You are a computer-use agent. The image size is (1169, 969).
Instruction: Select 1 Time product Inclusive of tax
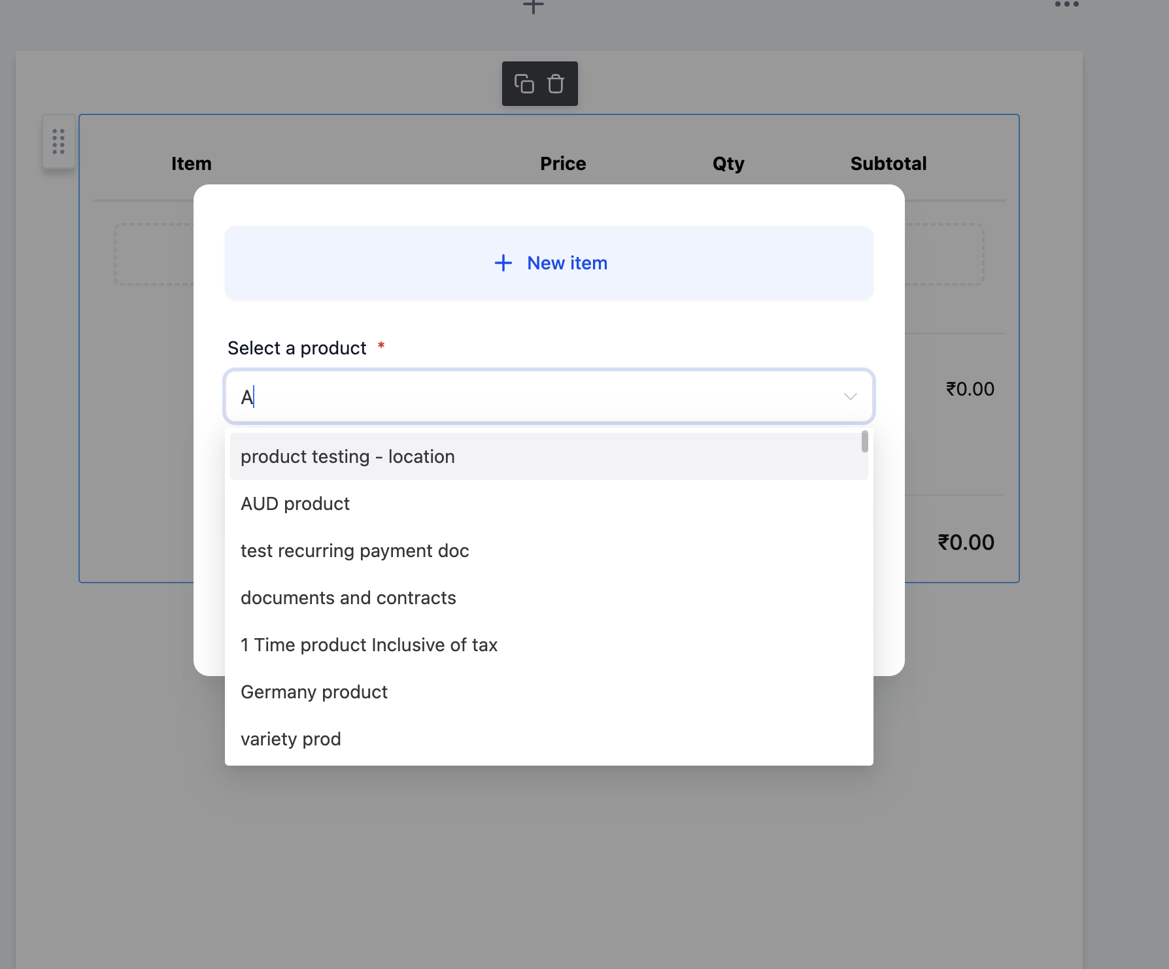[549, 645]
